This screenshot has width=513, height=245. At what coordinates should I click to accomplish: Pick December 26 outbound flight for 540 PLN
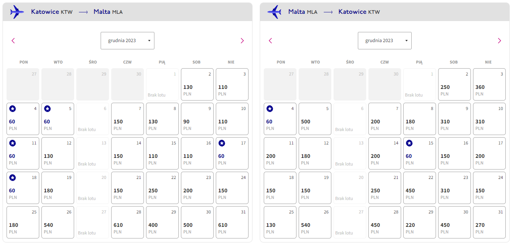[x=58, y=222]
